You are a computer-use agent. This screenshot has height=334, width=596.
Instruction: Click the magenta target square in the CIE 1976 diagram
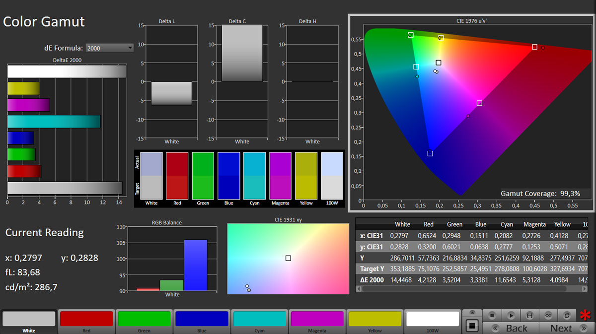coord(479,103)
